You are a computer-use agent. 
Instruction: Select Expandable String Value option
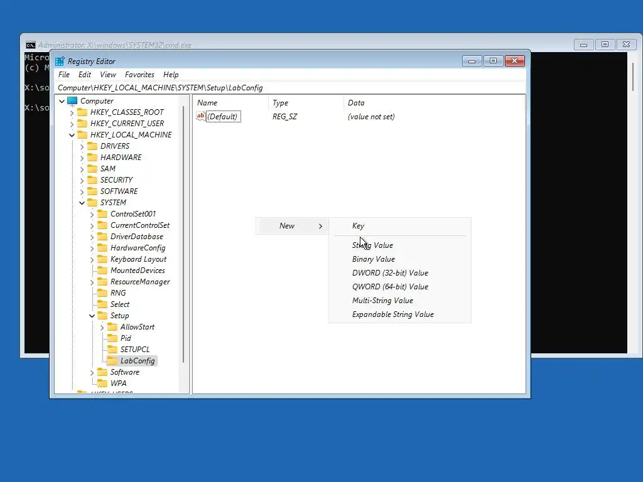(x=400, y=314)
